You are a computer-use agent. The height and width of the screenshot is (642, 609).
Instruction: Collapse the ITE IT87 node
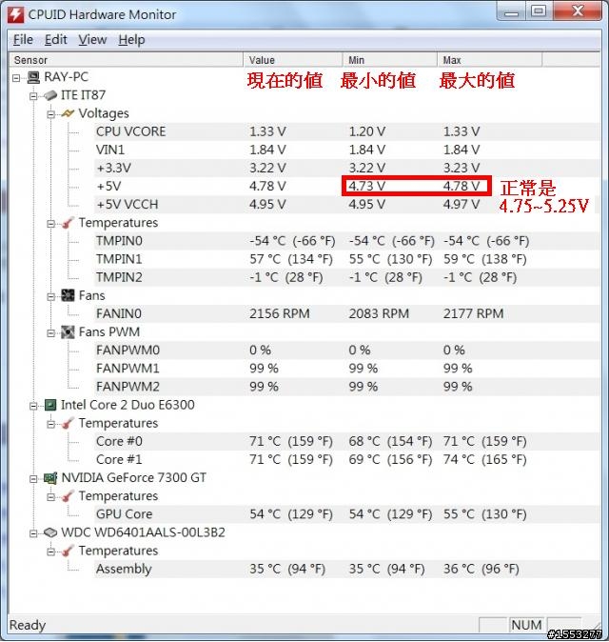[x=33, y=96]
